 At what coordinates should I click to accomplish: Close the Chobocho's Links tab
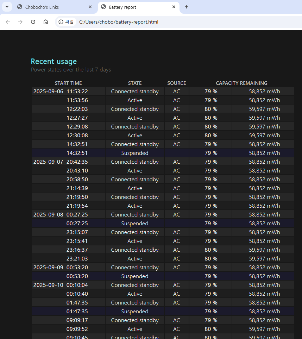(x=90, y=7)
